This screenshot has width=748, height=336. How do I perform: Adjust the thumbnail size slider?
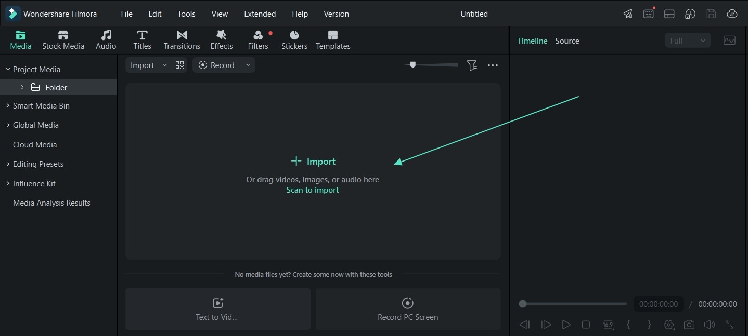pos(431,65)
